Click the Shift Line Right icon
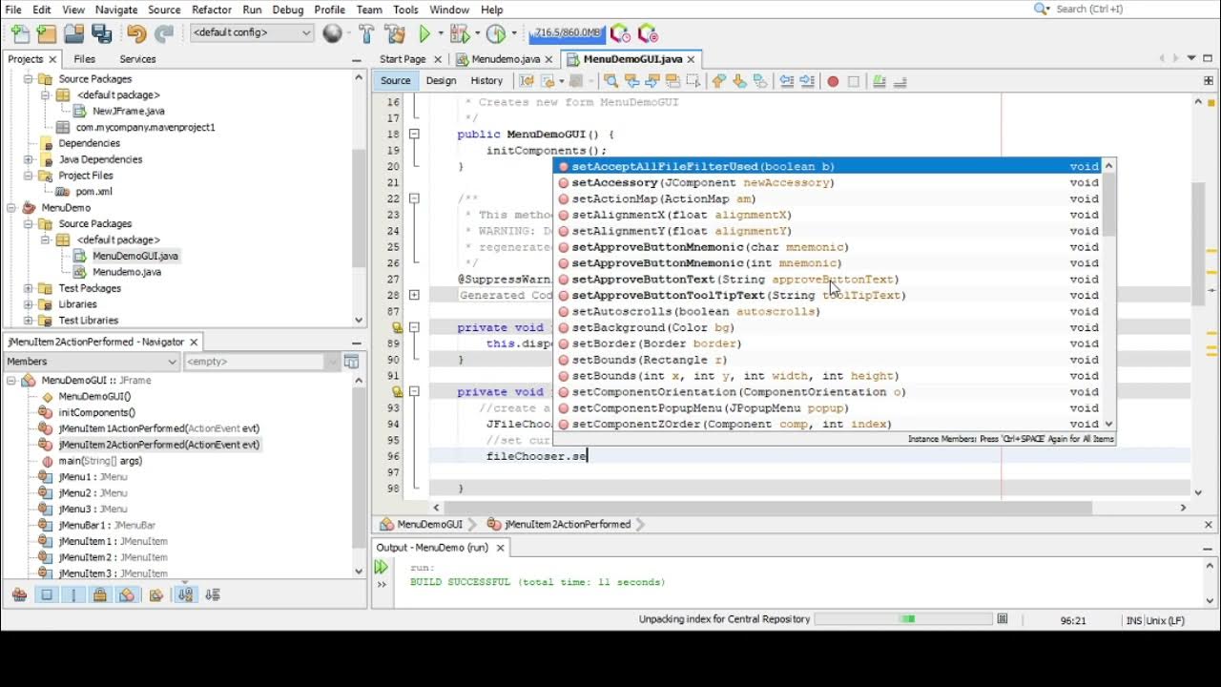 (x=807, y=81)
